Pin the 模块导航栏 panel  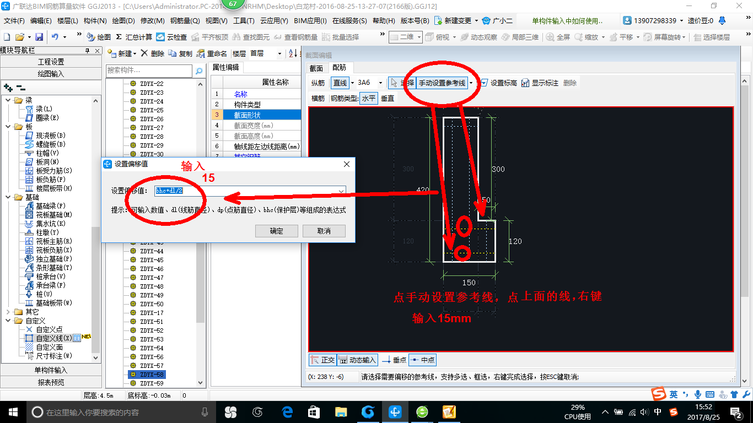(87, 51)
